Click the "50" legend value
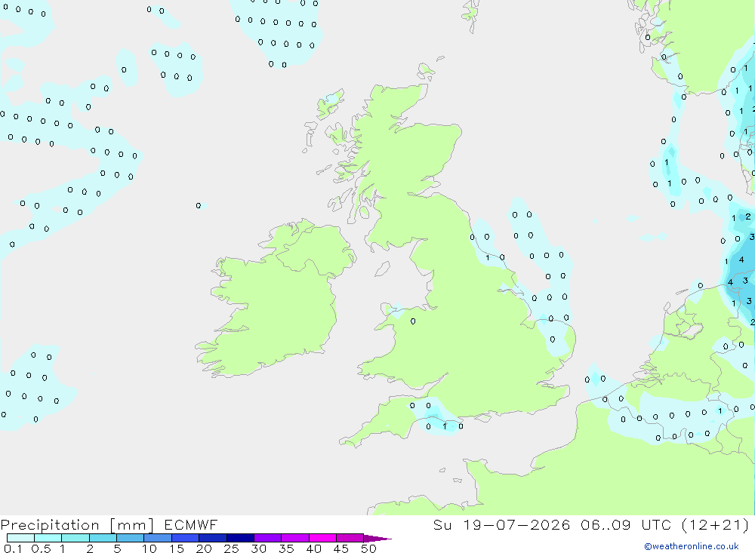 [x=368, y=548]
